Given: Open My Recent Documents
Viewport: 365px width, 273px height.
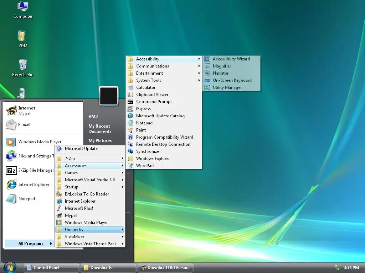Looking at the screenshot, I should tap(100, 129).
